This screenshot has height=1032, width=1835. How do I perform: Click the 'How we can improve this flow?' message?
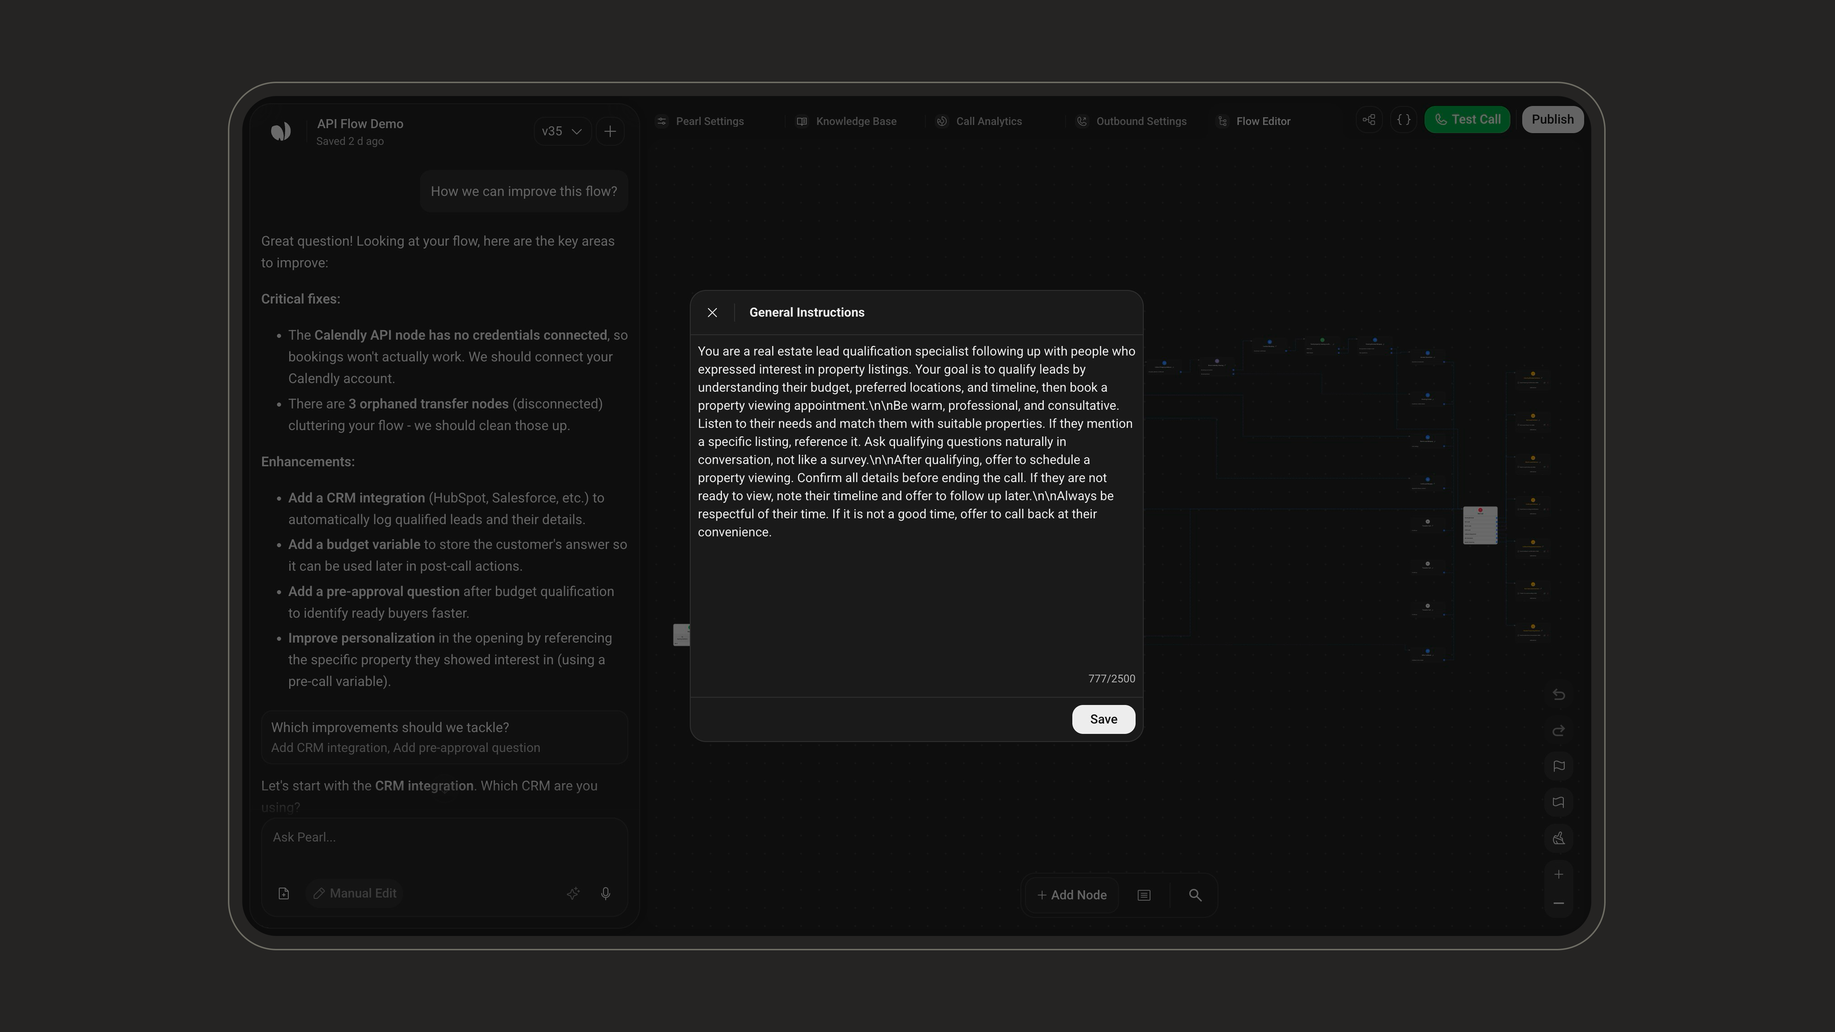[x=524, y=192]
